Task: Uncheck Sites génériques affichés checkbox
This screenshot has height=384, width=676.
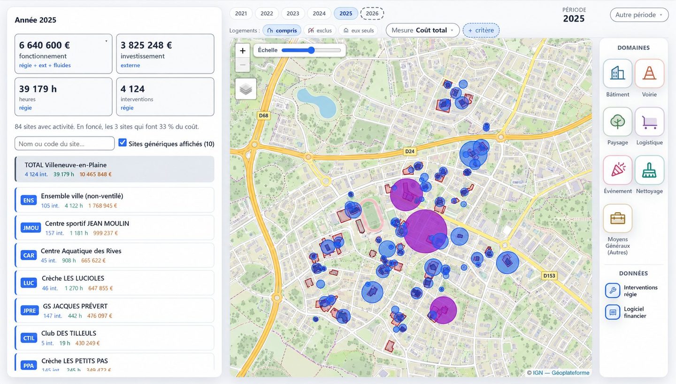Action: [x=123, y=142]
